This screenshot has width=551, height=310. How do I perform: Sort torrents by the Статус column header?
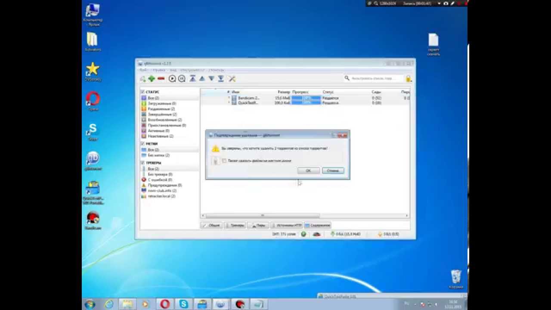coord(328,92)
